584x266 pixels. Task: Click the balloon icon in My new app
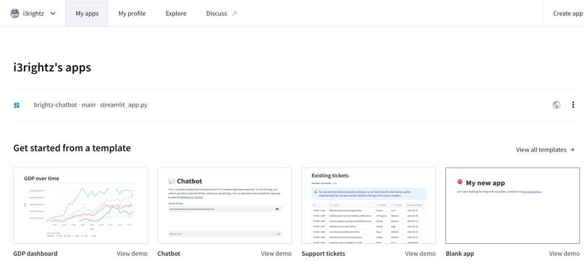click(460, 183)
